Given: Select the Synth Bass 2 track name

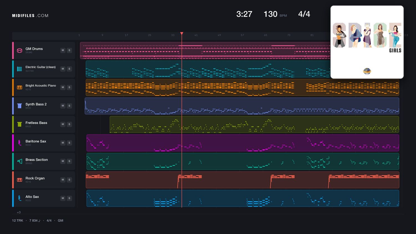Looking at the screenshot, I should click(x=36, y=104).
